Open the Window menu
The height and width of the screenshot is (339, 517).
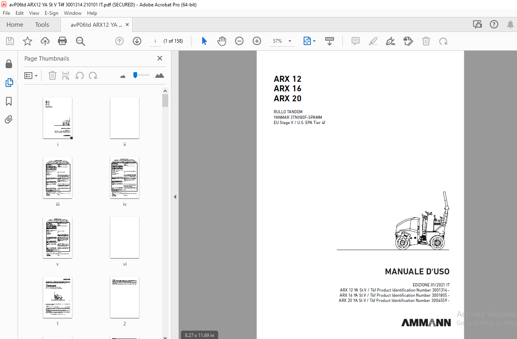pos(73,13)
